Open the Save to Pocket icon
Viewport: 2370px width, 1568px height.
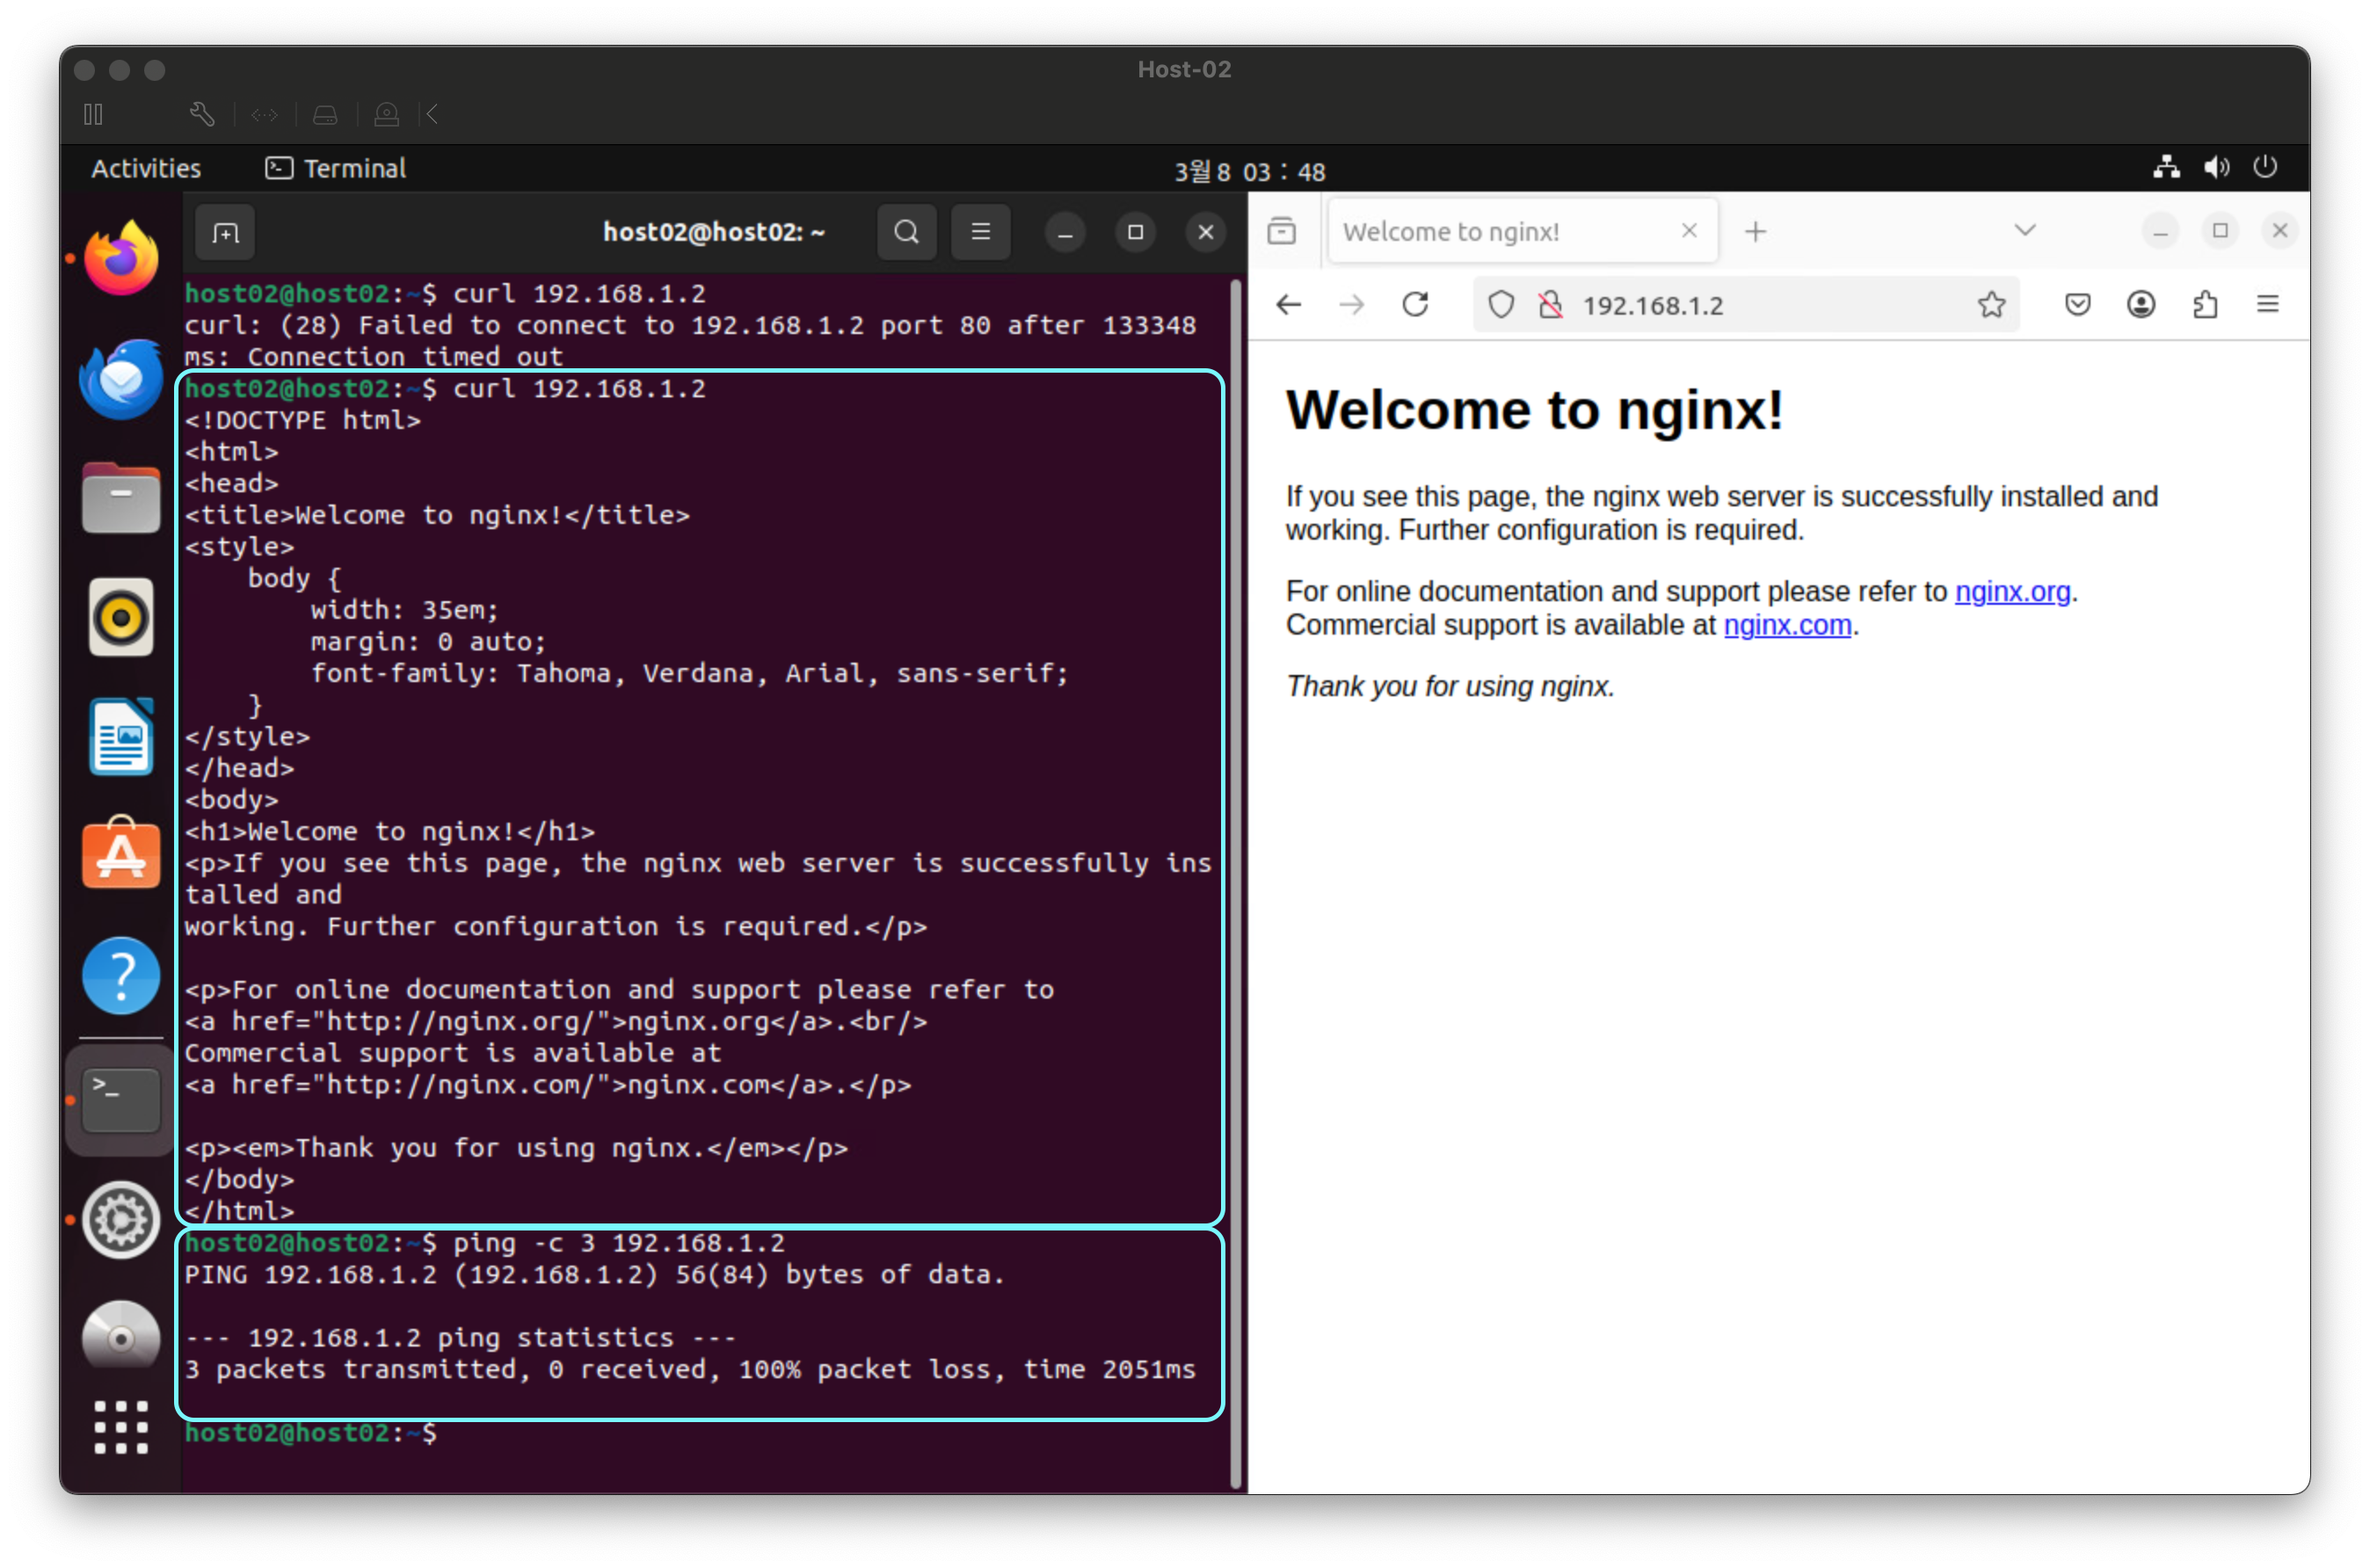coord(2077,304)
